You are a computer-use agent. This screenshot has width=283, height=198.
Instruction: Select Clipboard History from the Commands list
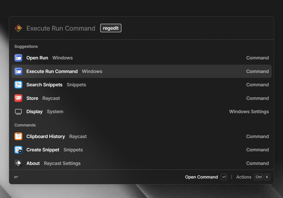[x=141, y=136]
